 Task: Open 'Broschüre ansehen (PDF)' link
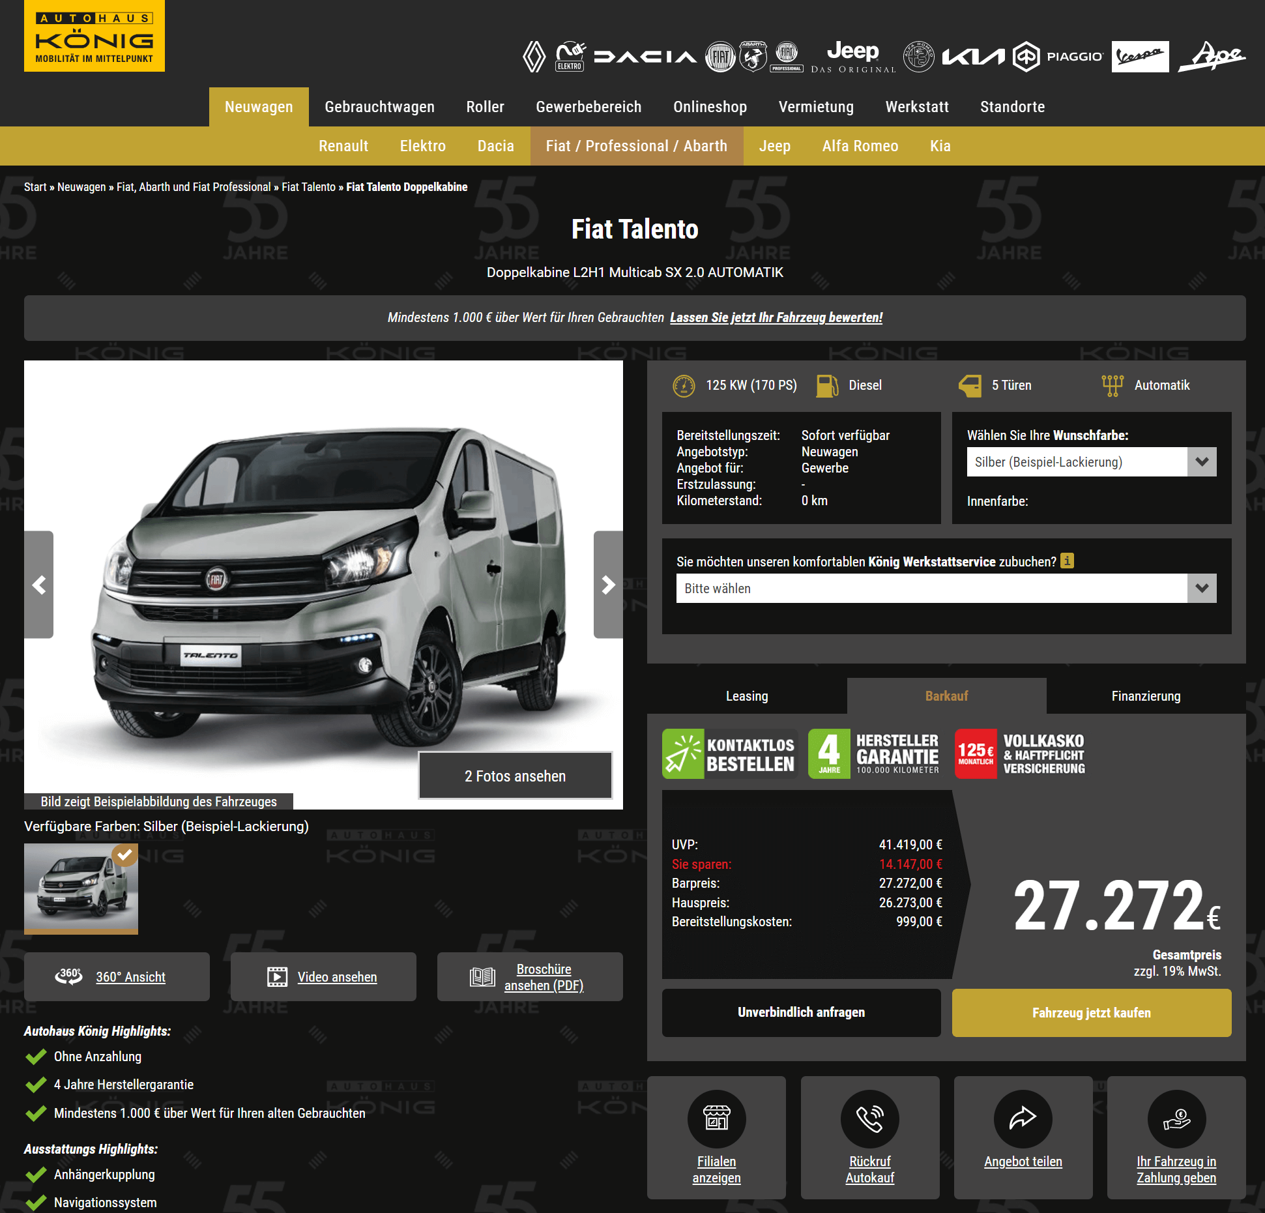(x=544, y=977)
